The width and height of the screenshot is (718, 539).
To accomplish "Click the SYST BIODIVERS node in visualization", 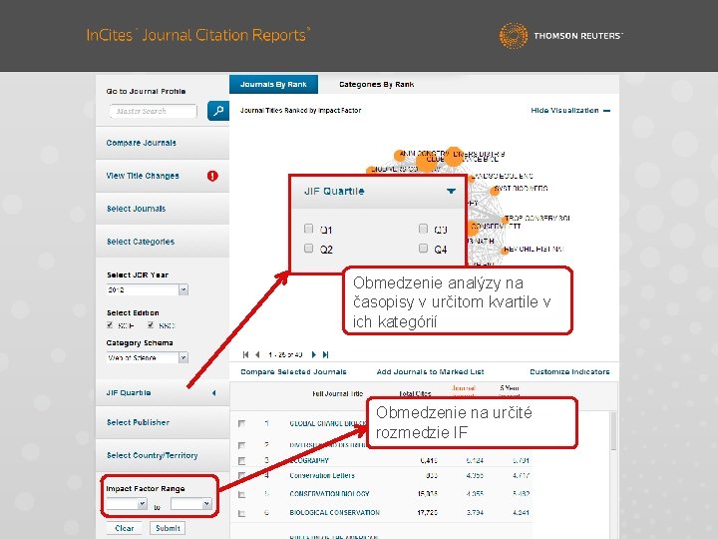I will tap(495, 191).
